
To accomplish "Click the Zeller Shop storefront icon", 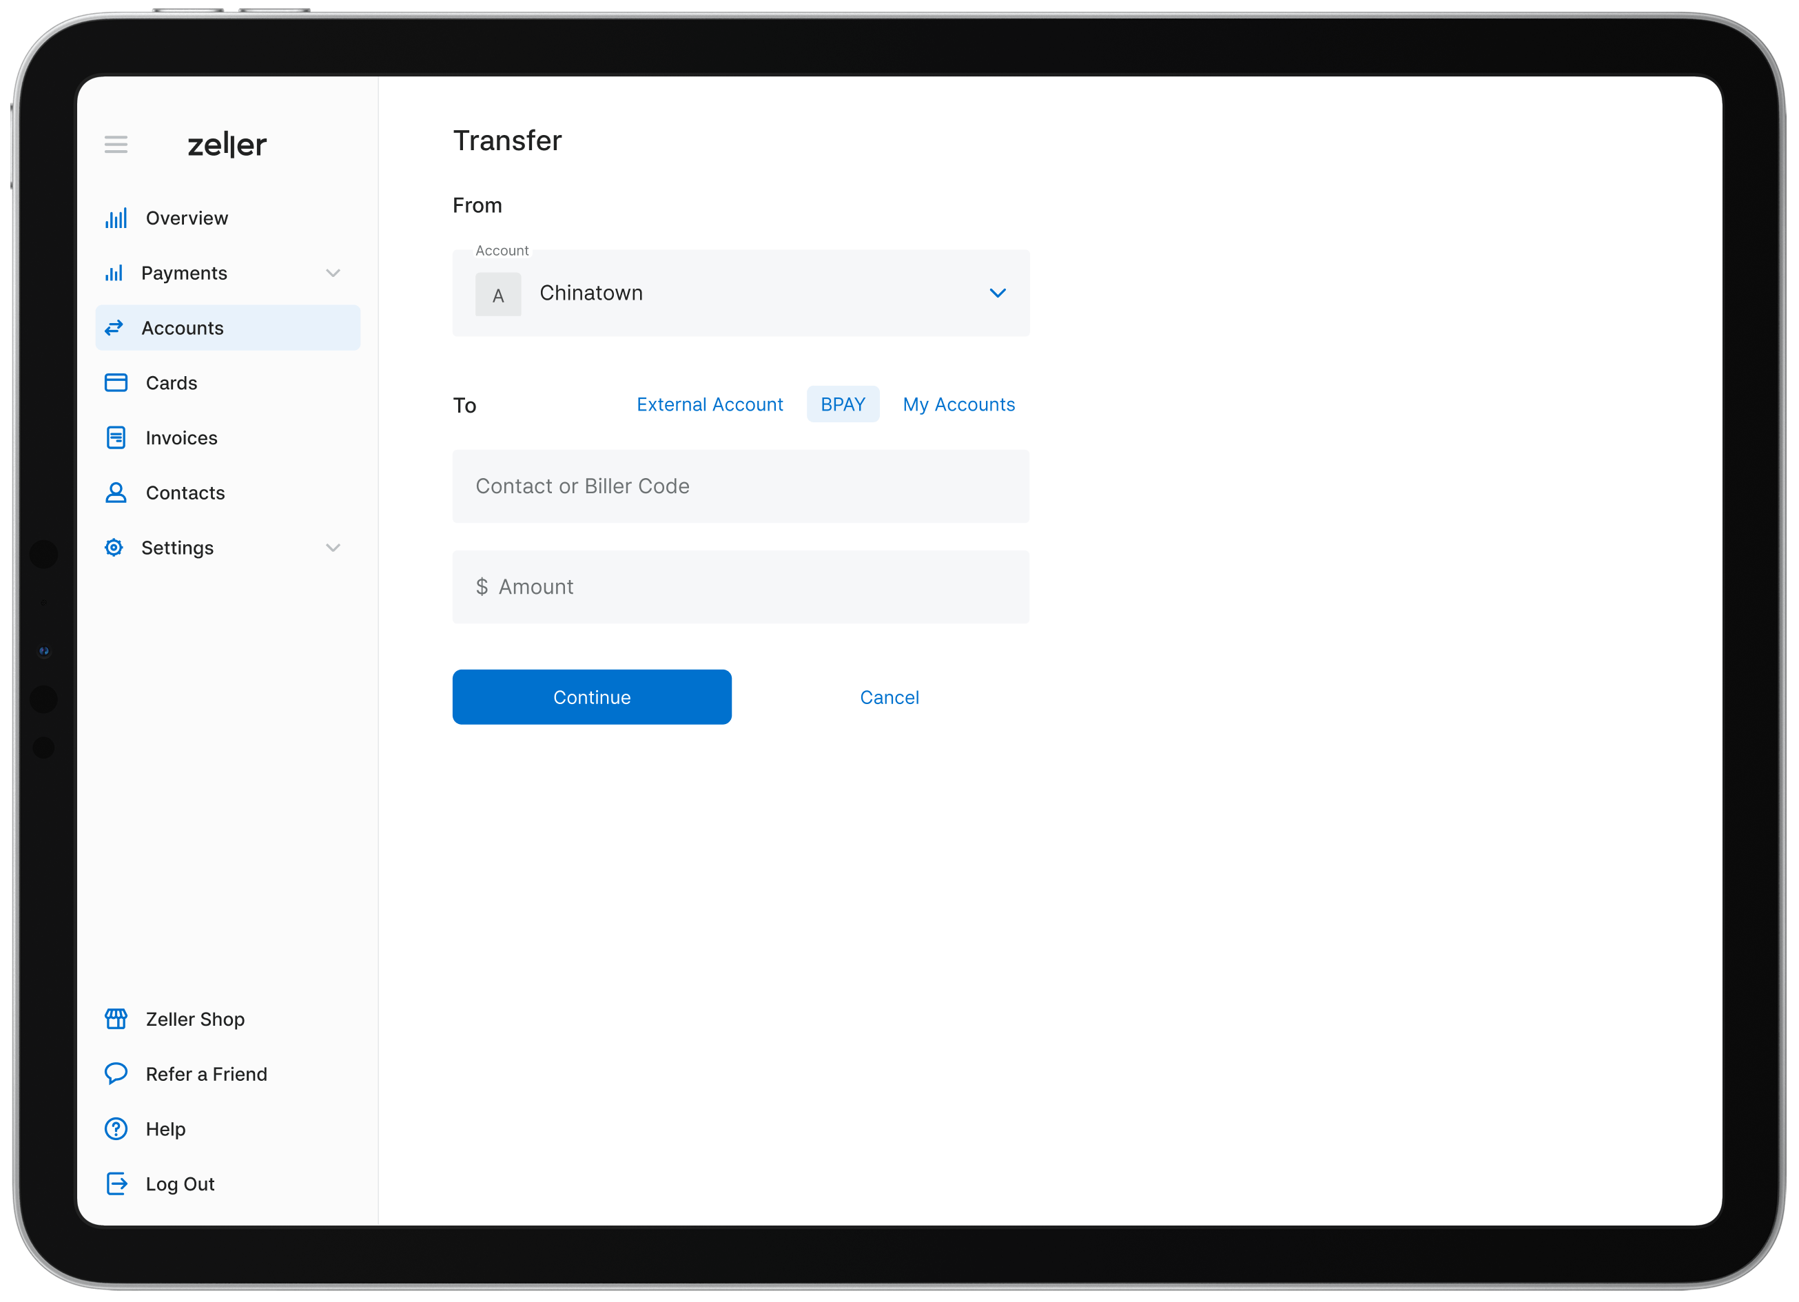I will (x=116, y=1018).
